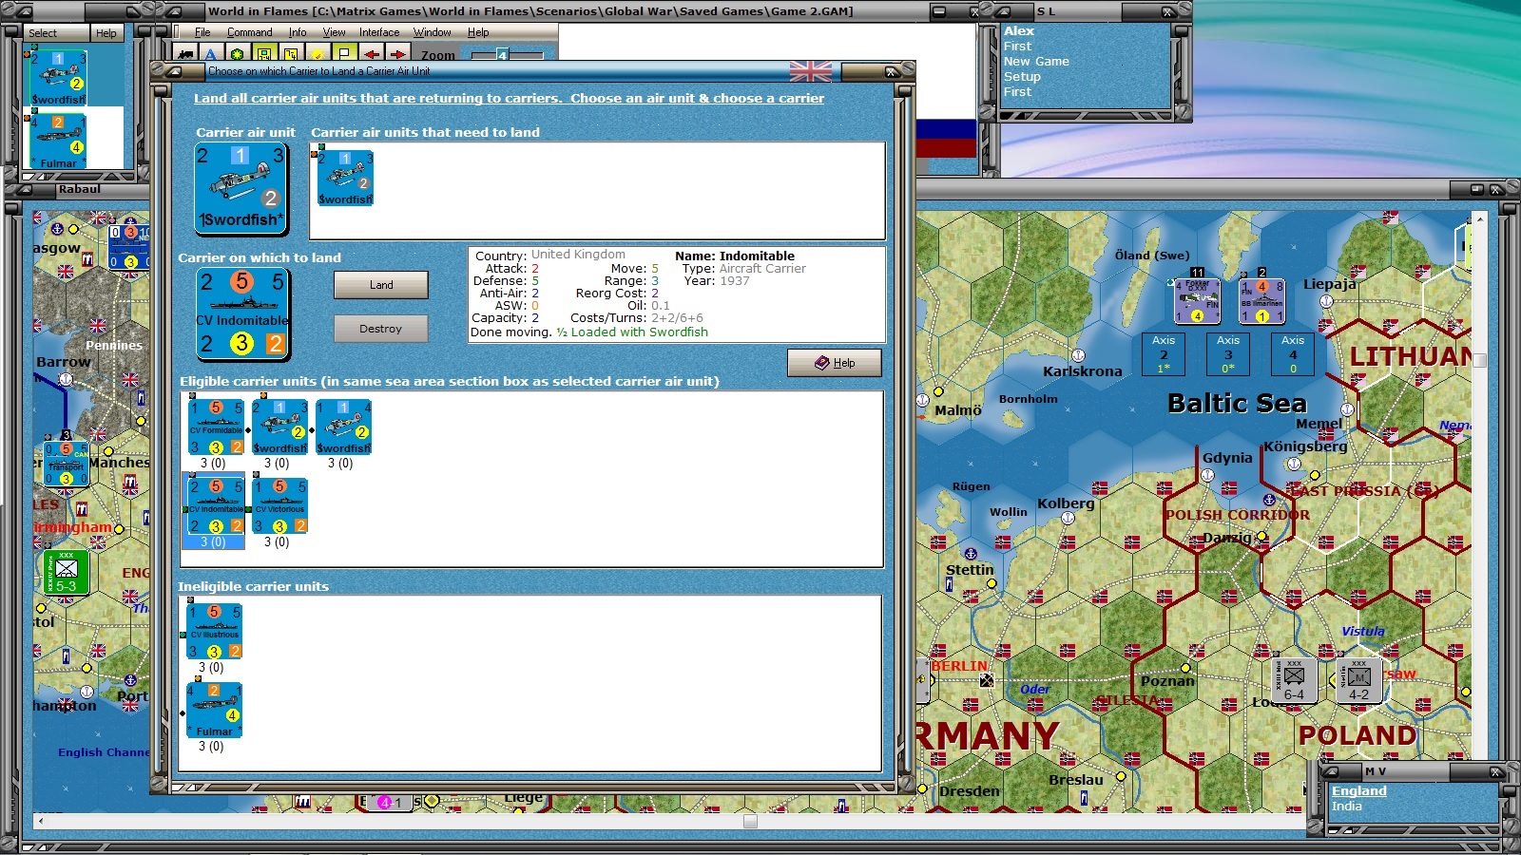Screen dimensions: 1521x855
Task: Select CV Victorious among eligible carriers
Action: tap(280, 504)
